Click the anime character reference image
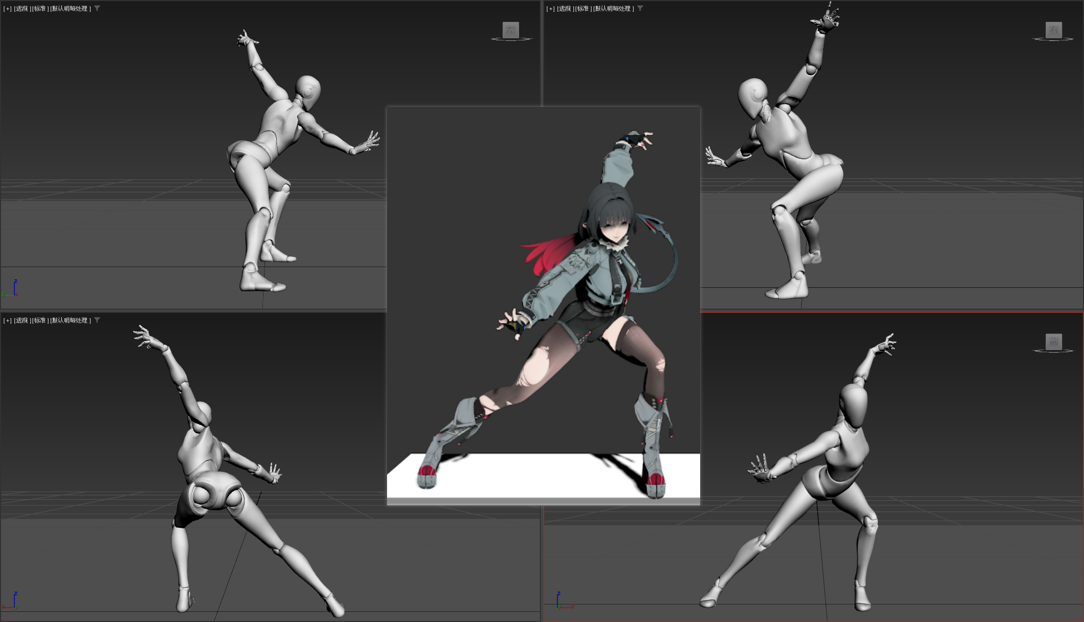Screen dimensions: 1084x622 (x=543, y=306)
